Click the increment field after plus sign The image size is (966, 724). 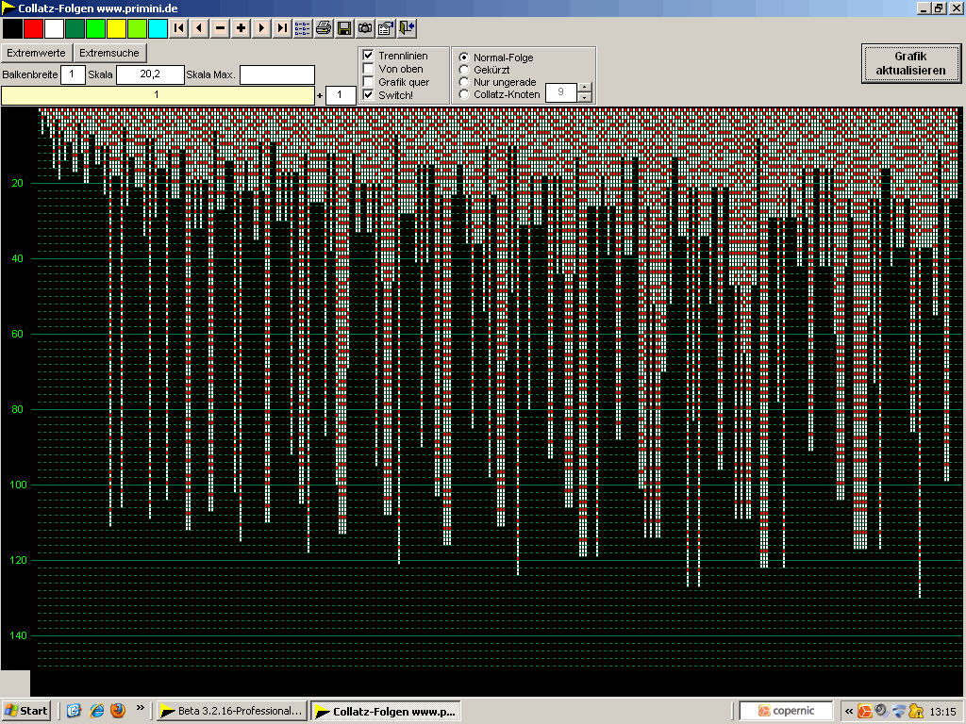(x=340, y=95)
